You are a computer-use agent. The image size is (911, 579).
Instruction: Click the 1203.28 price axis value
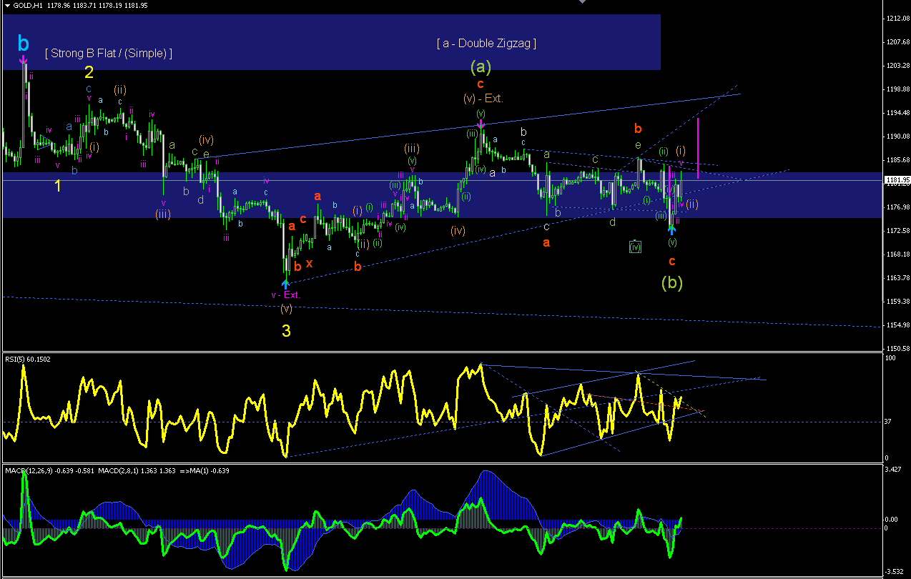pyautogui.click(x=897, y=66)
